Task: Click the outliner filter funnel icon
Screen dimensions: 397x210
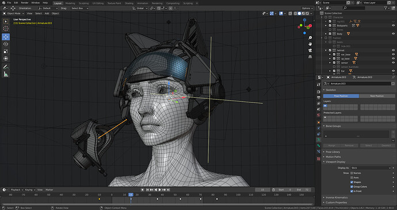Action: coord(385,8)
